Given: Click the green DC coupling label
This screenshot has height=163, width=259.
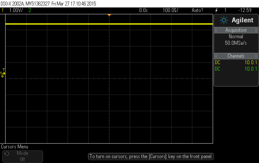Looking at the screenshot, I should pos(218,69).
